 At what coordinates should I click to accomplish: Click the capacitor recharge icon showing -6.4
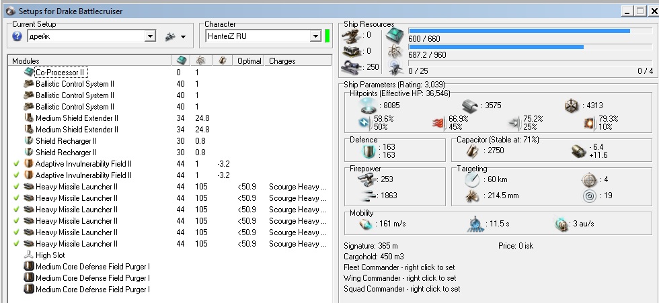click(579, 151)
